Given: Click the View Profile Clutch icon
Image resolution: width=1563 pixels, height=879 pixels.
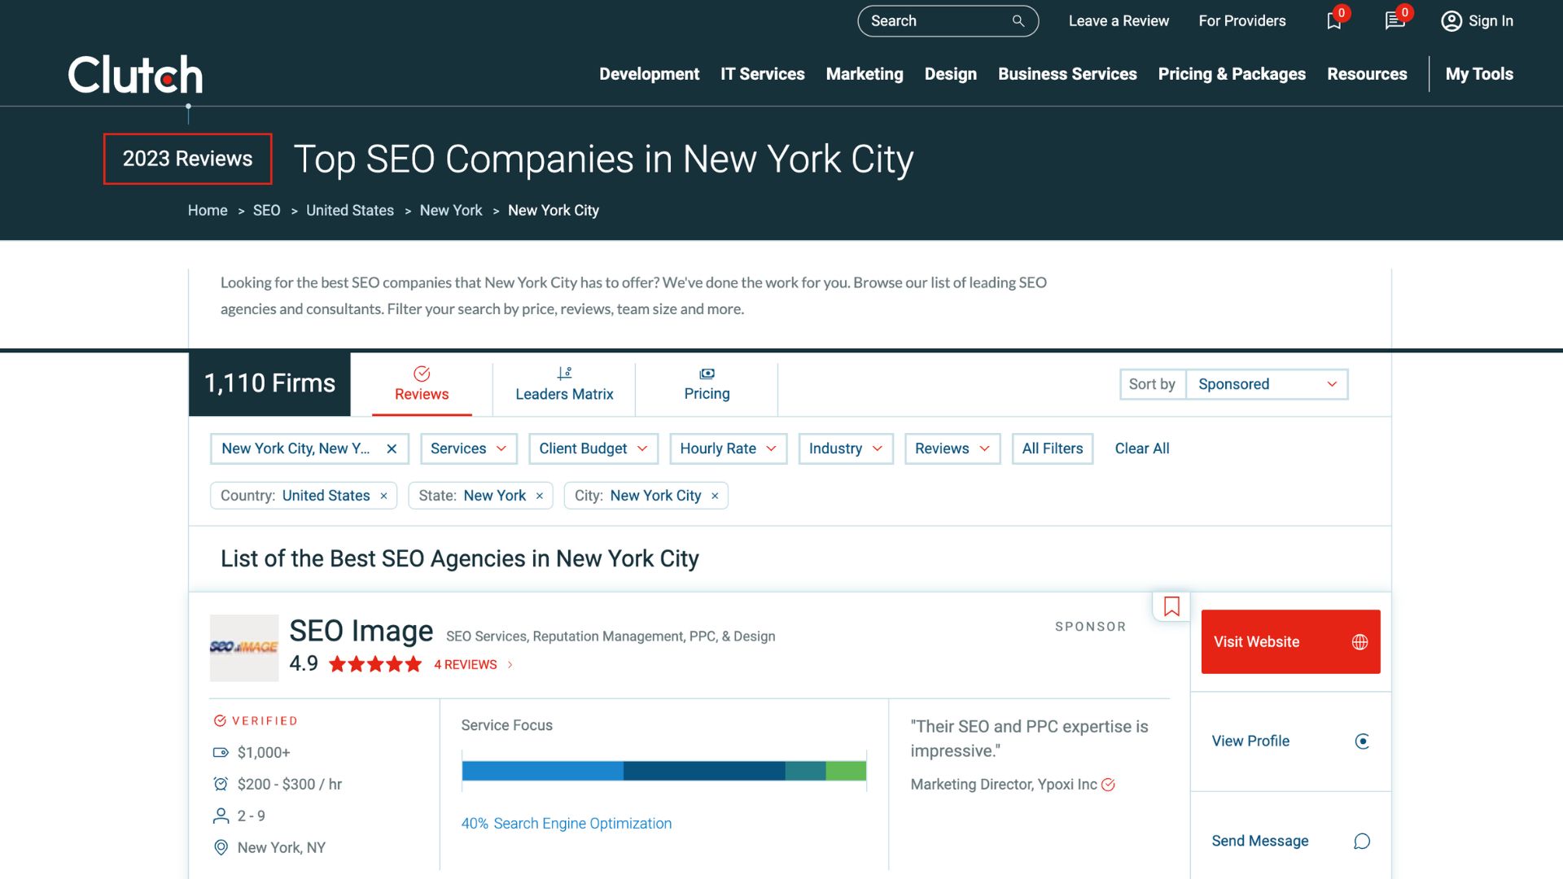Looking at the screenshot, I should pyautogui.click(x=1362, y=741).
